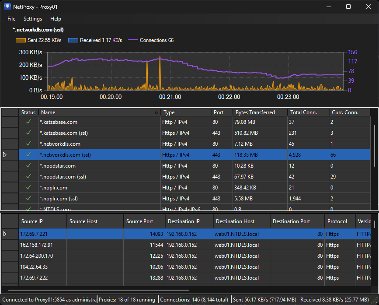
Task: Open the Help menu
Action: pyautogui.click(x=56, y=19)
